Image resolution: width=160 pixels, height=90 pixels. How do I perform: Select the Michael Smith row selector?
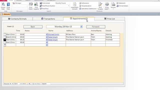(x=5, y=34)
